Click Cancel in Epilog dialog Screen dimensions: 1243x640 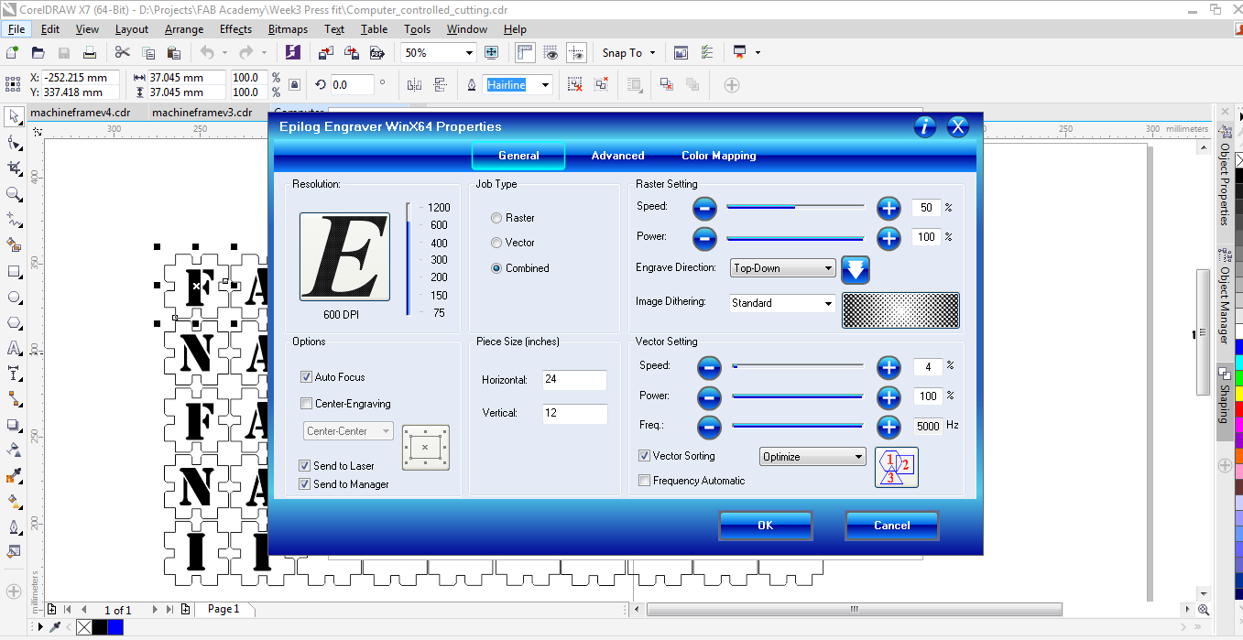[x=891, y=526]
